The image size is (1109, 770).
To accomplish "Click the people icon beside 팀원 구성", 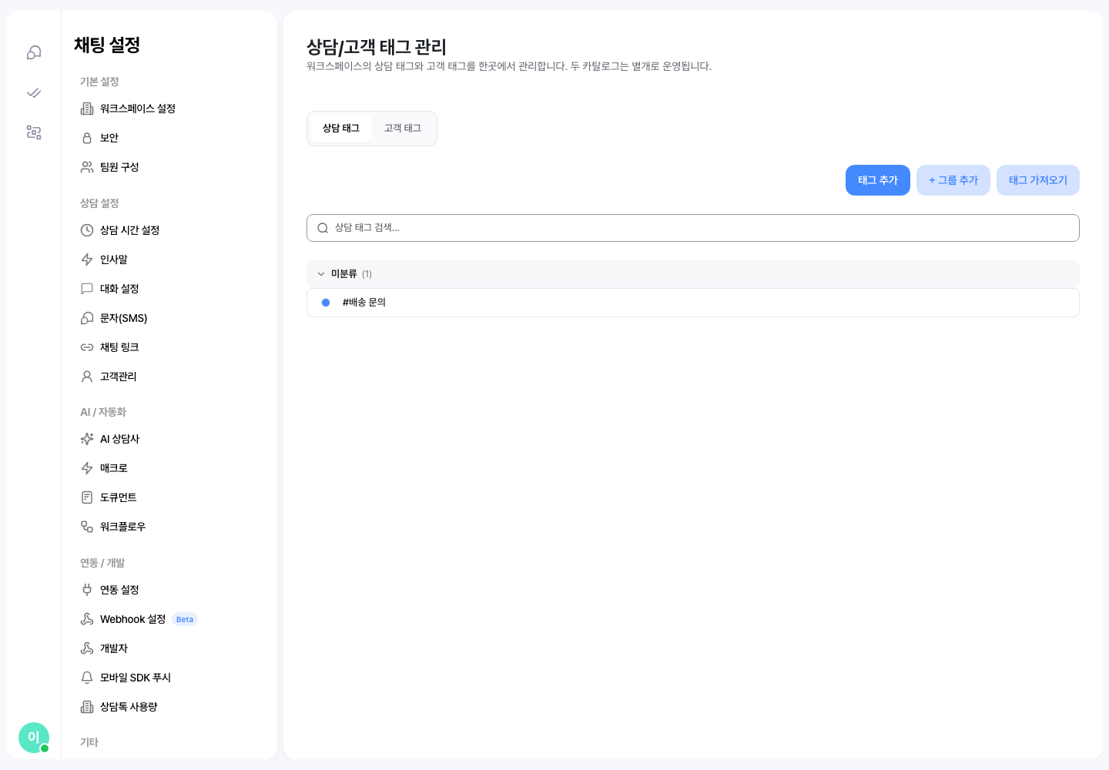I will (87, 167).
